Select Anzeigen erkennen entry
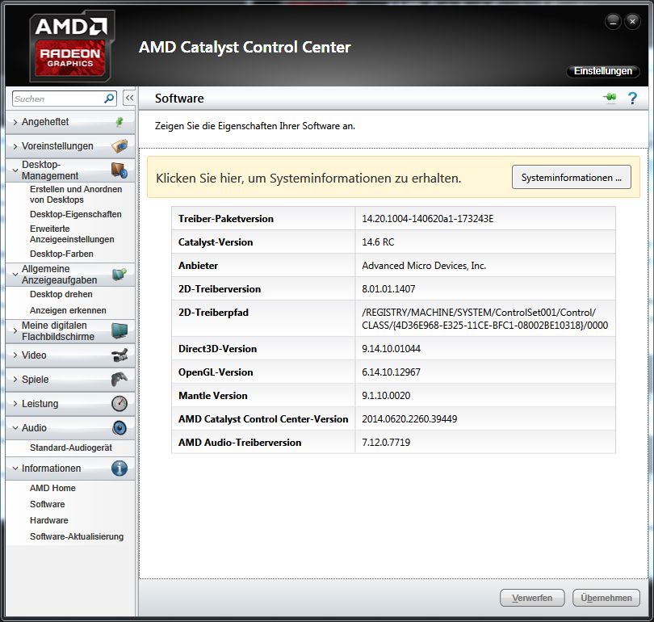 (x=68, y=310)
